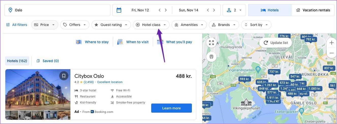
Task: Advance check-in date with next arrow
Action: [166, 10]
